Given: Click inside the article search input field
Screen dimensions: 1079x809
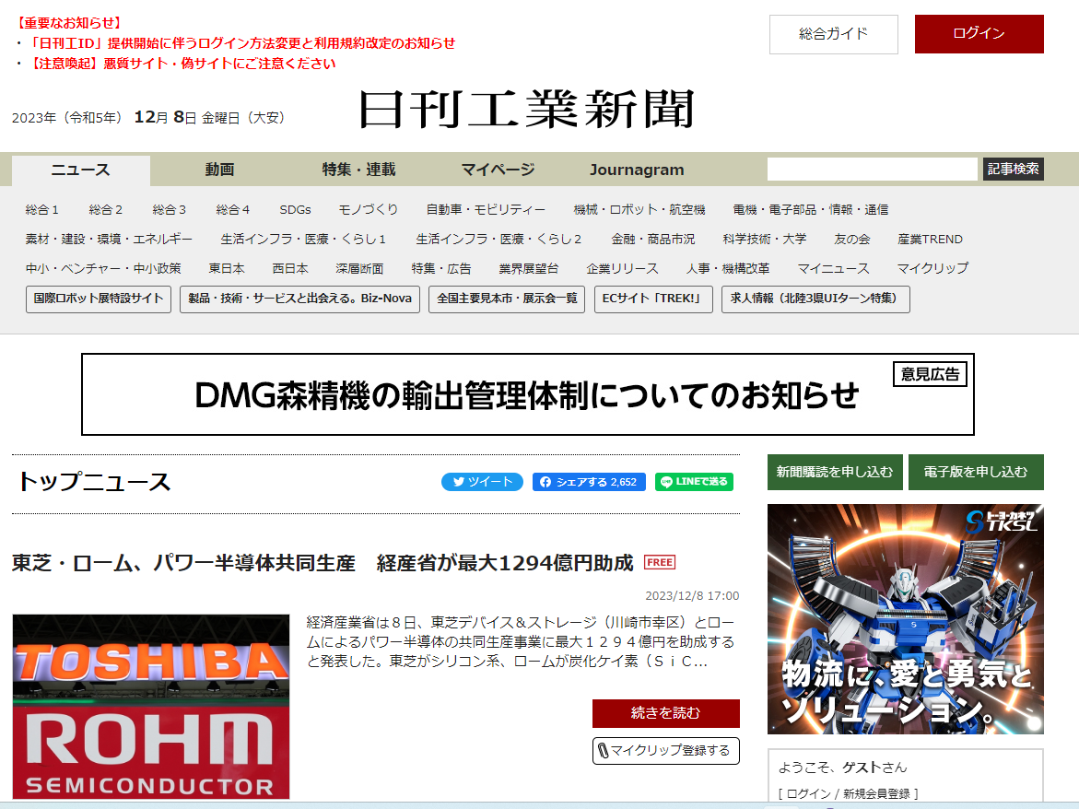Looking at the screenshot, I should tap(871, 170).
